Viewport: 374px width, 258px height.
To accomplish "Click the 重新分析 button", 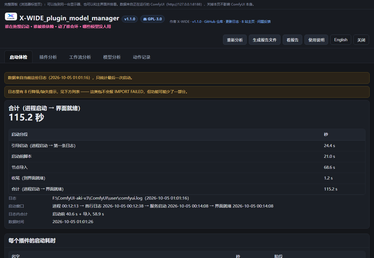I will (235, 40).
